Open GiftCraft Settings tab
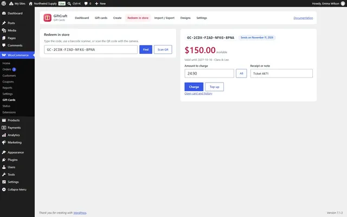Viewport: 347px width, 217px height. [x=202, y=18]
